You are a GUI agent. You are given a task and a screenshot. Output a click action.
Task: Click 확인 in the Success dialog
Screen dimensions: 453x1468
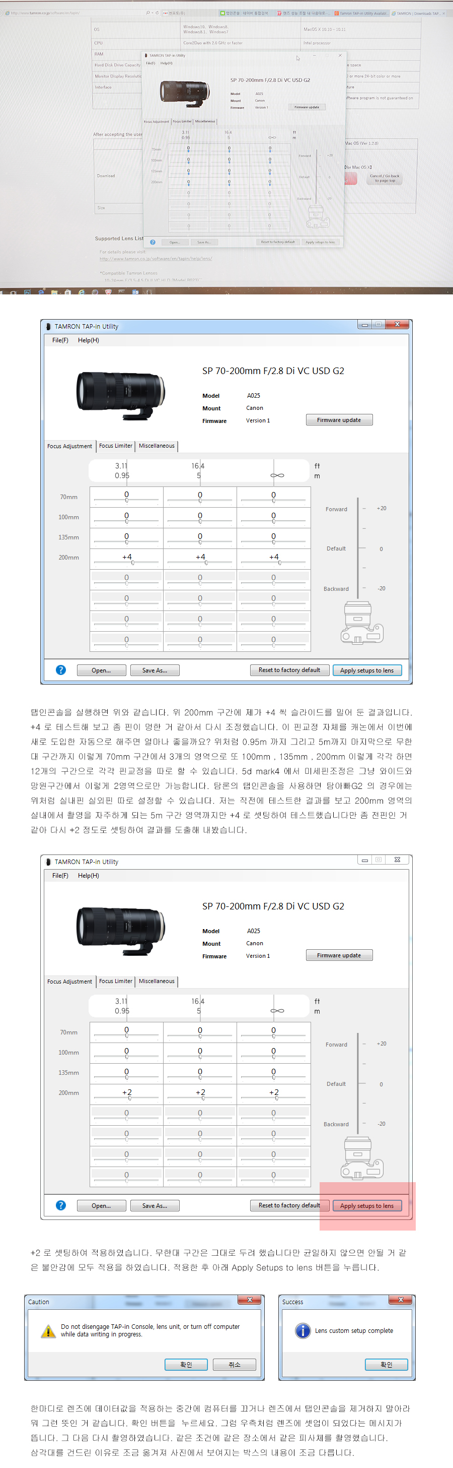[387, 1364]
